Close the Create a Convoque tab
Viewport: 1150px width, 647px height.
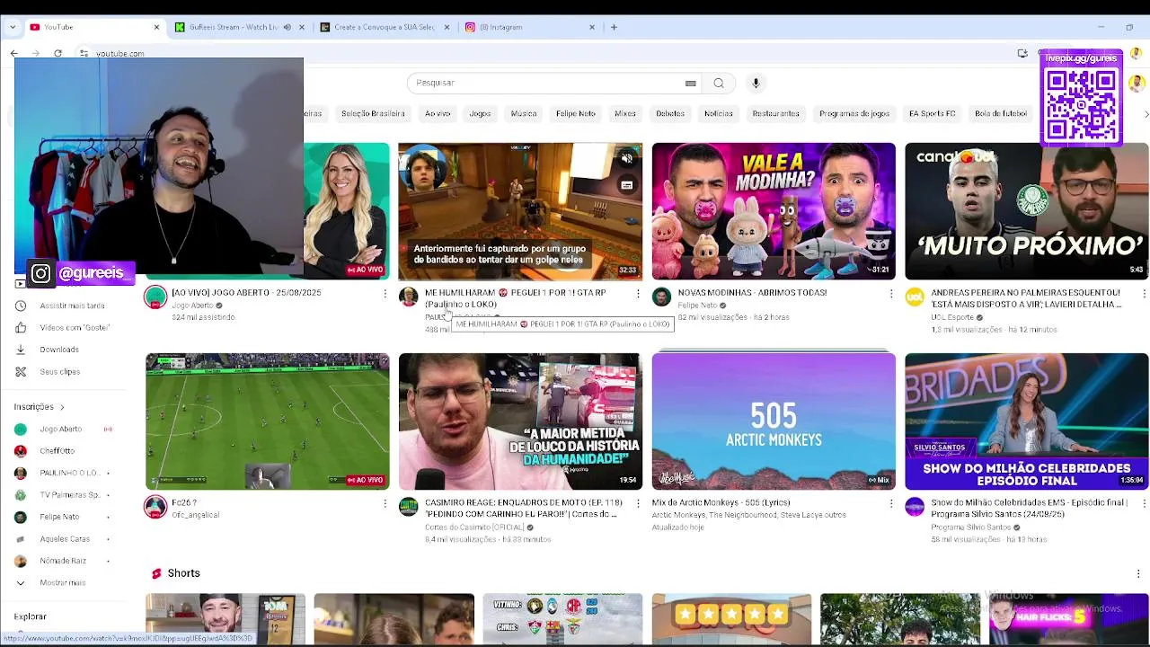447,27
